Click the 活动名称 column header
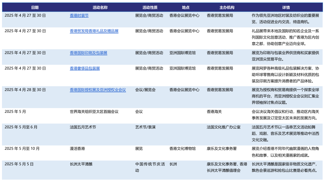 point(100,8)
